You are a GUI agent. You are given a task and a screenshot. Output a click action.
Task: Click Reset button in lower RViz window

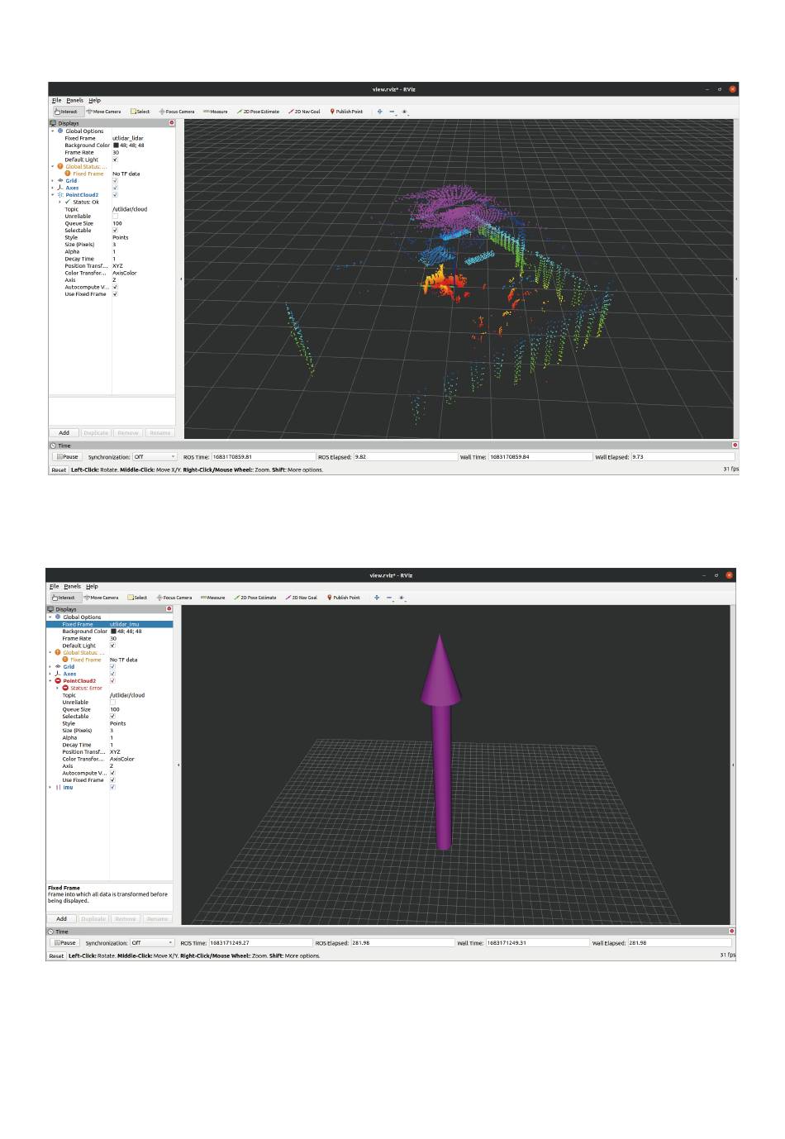(x=55, y=956)
